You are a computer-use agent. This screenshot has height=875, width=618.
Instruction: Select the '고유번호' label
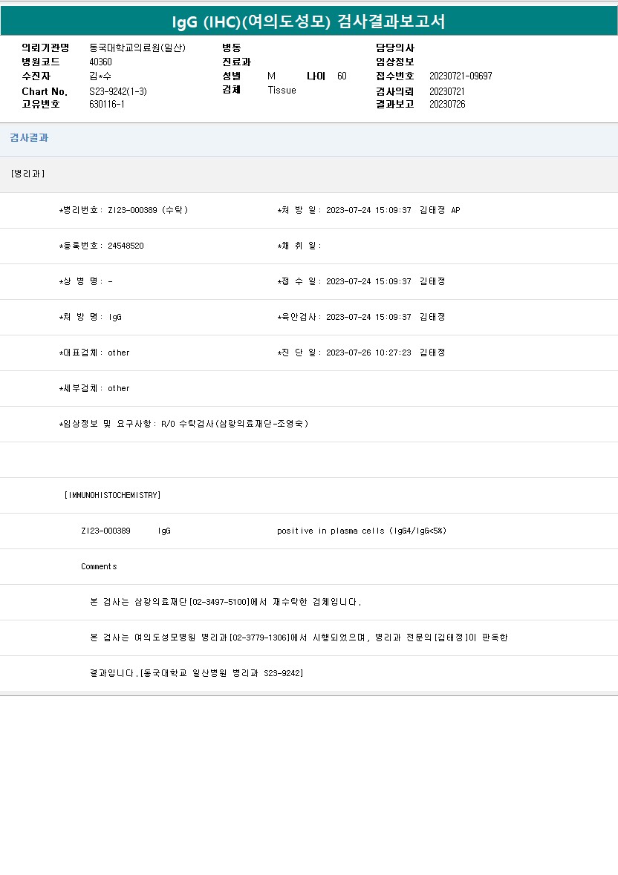coord(41,105)
